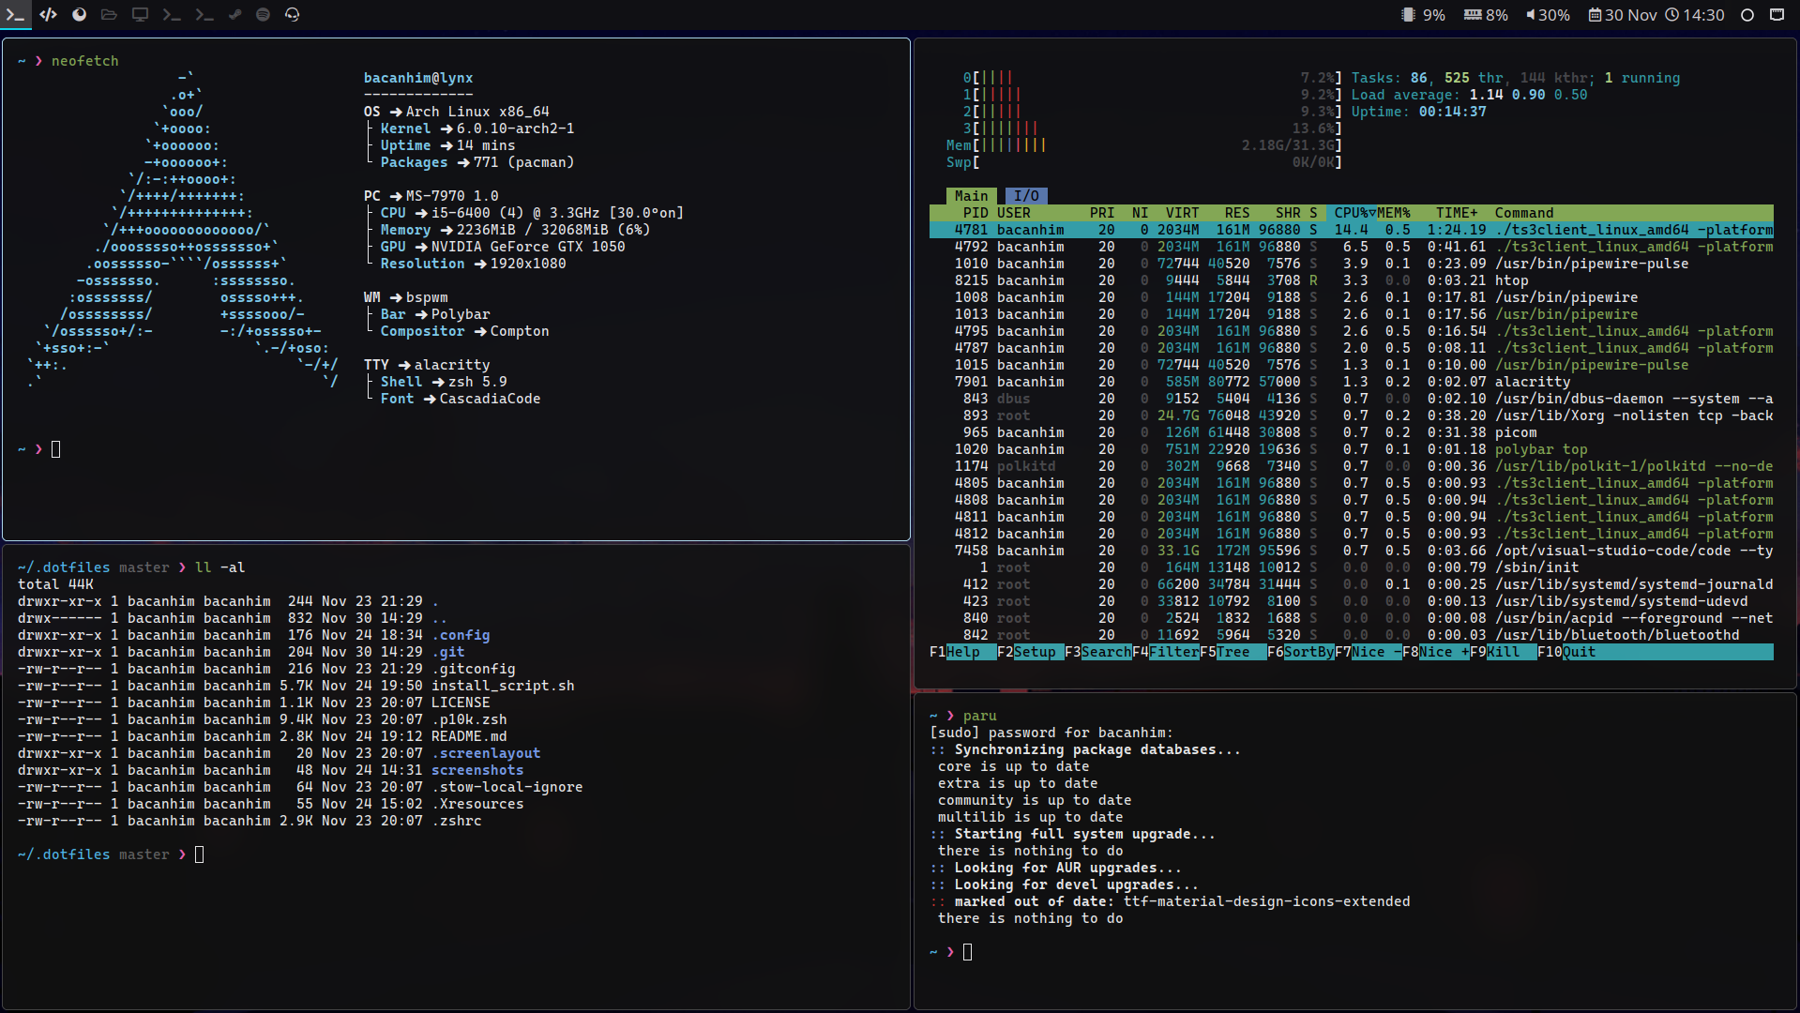Click the speaker volume icon in Polybar
1800x1013 pixels.
point(1531,15)
